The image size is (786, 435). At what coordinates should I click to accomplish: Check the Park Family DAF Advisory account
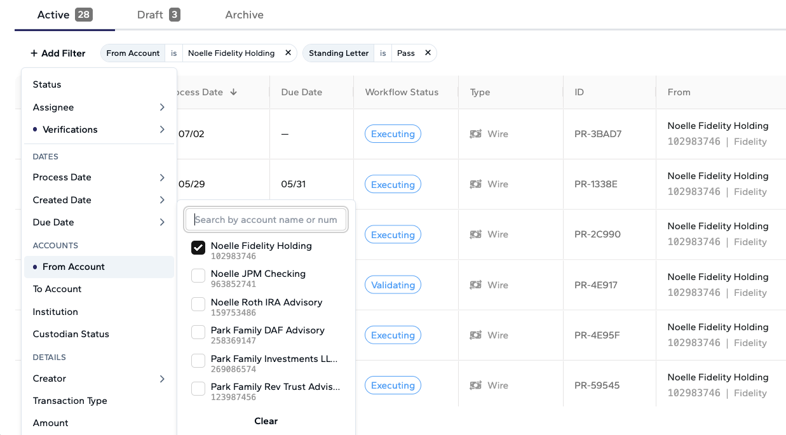coord(198,332)
